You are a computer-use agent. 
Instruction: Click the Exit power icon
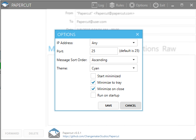[156, 5]
